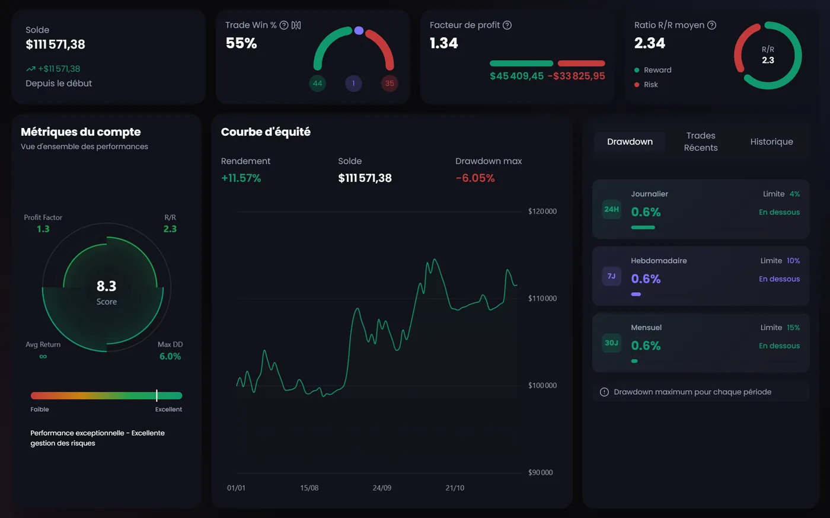Open the Trades Récents tab
Viewport: 830px width, 518px height.
click(x=701, y=142)
